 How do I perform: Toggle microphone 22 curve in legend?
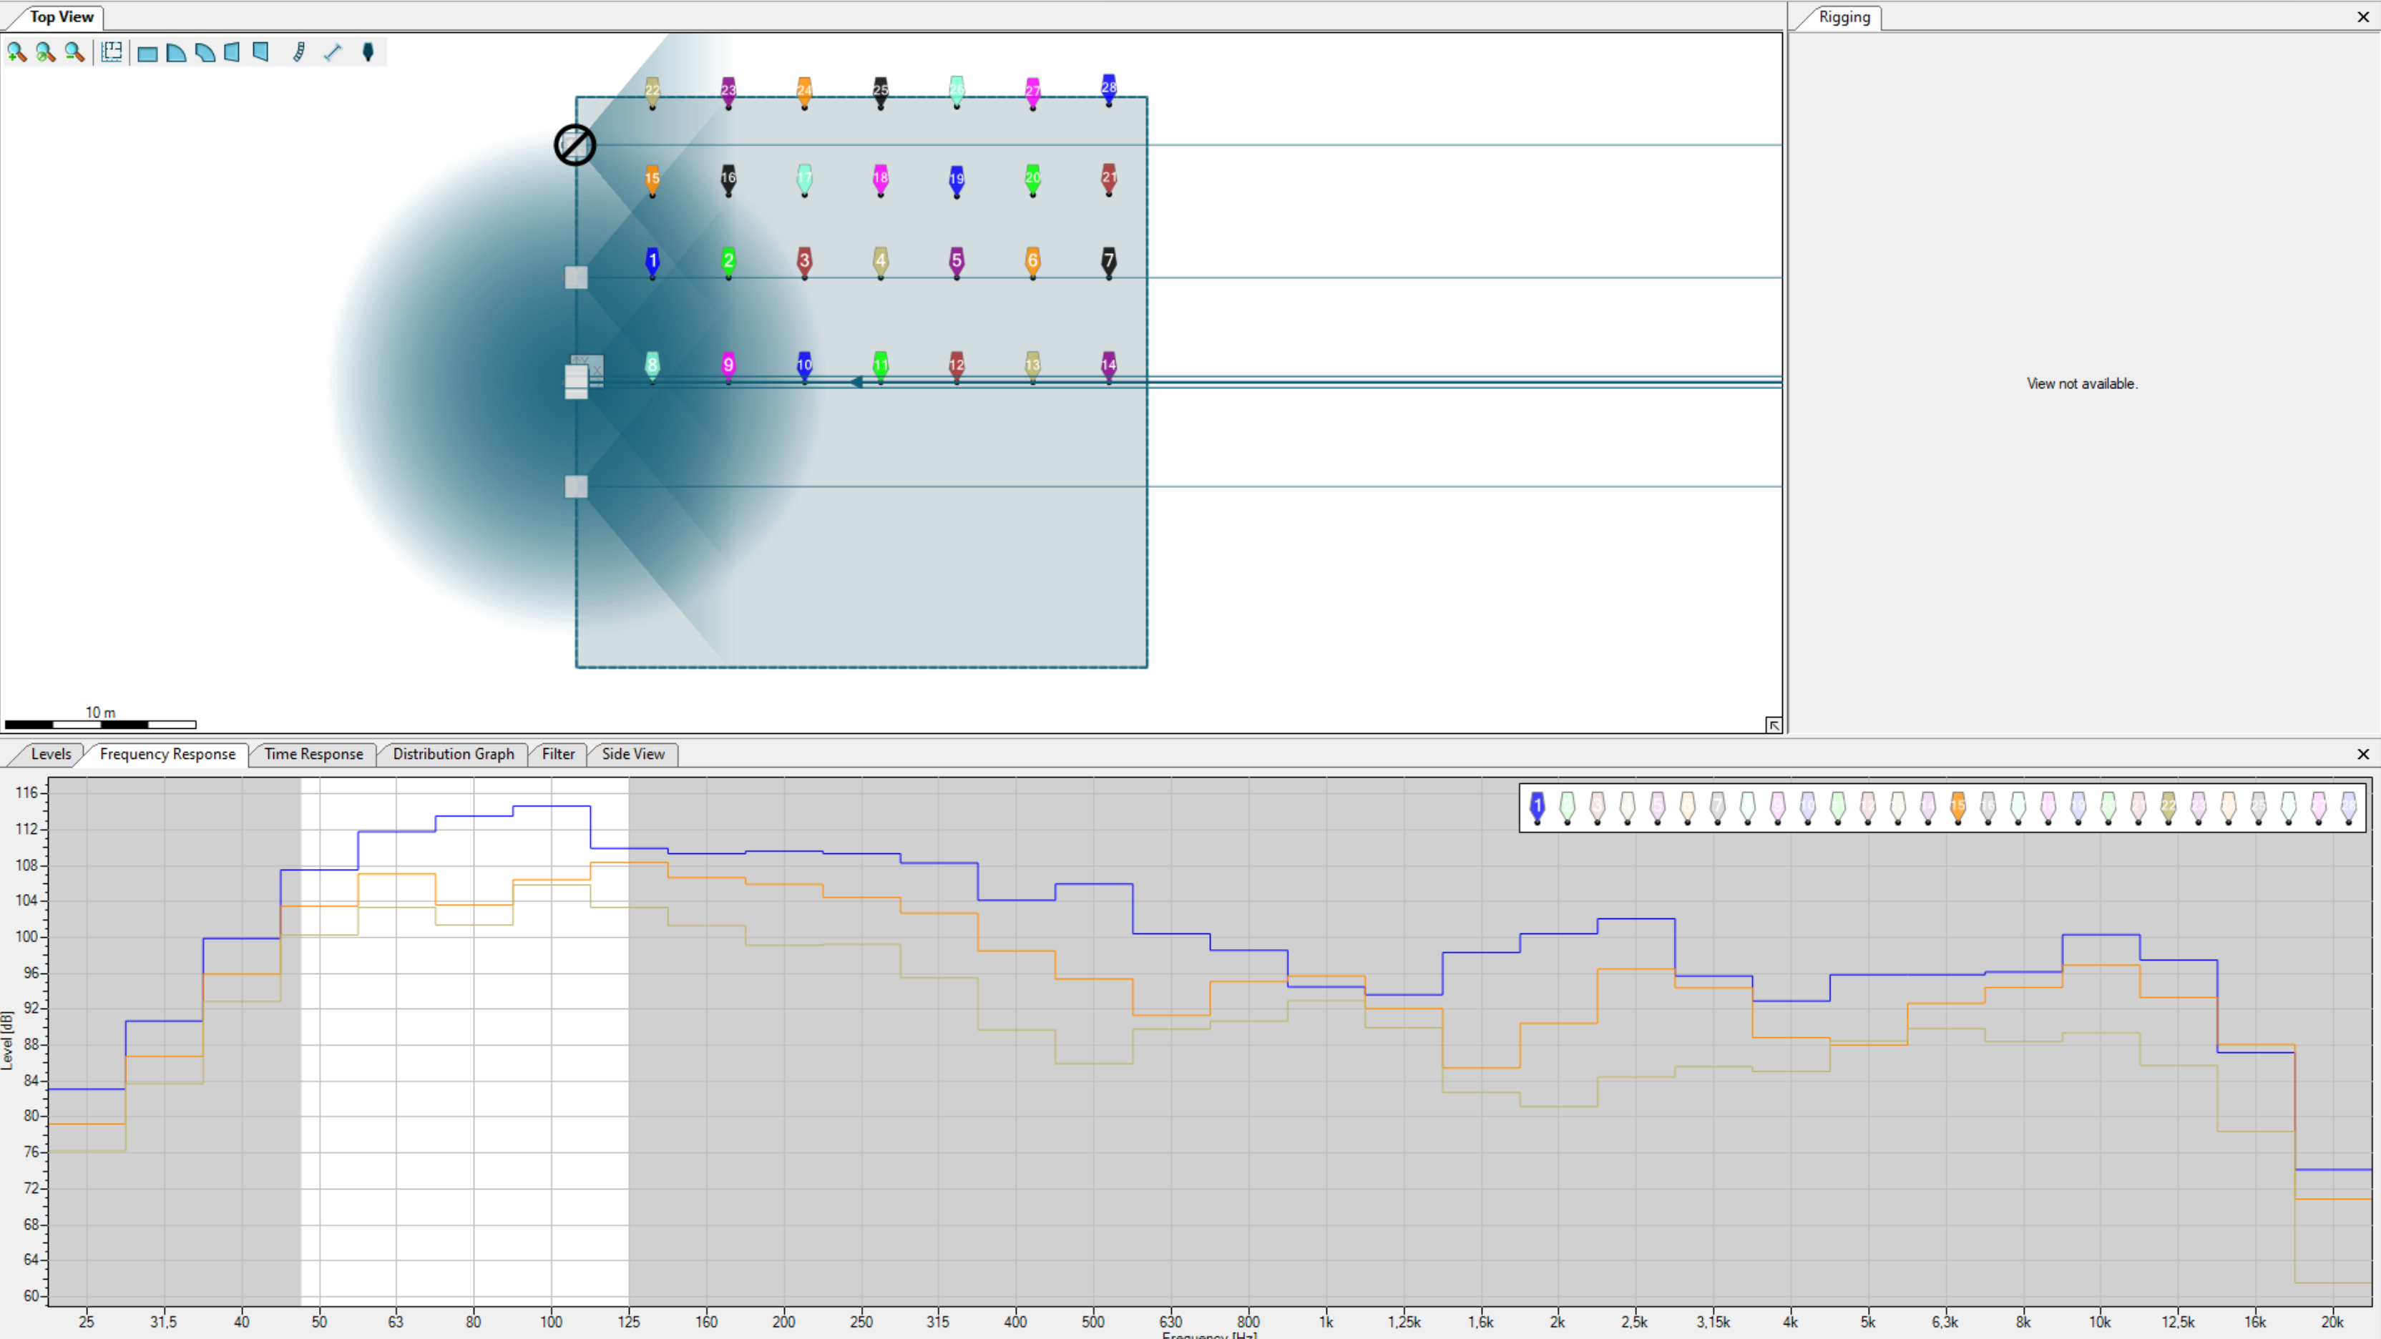[x=2168, y=807]
